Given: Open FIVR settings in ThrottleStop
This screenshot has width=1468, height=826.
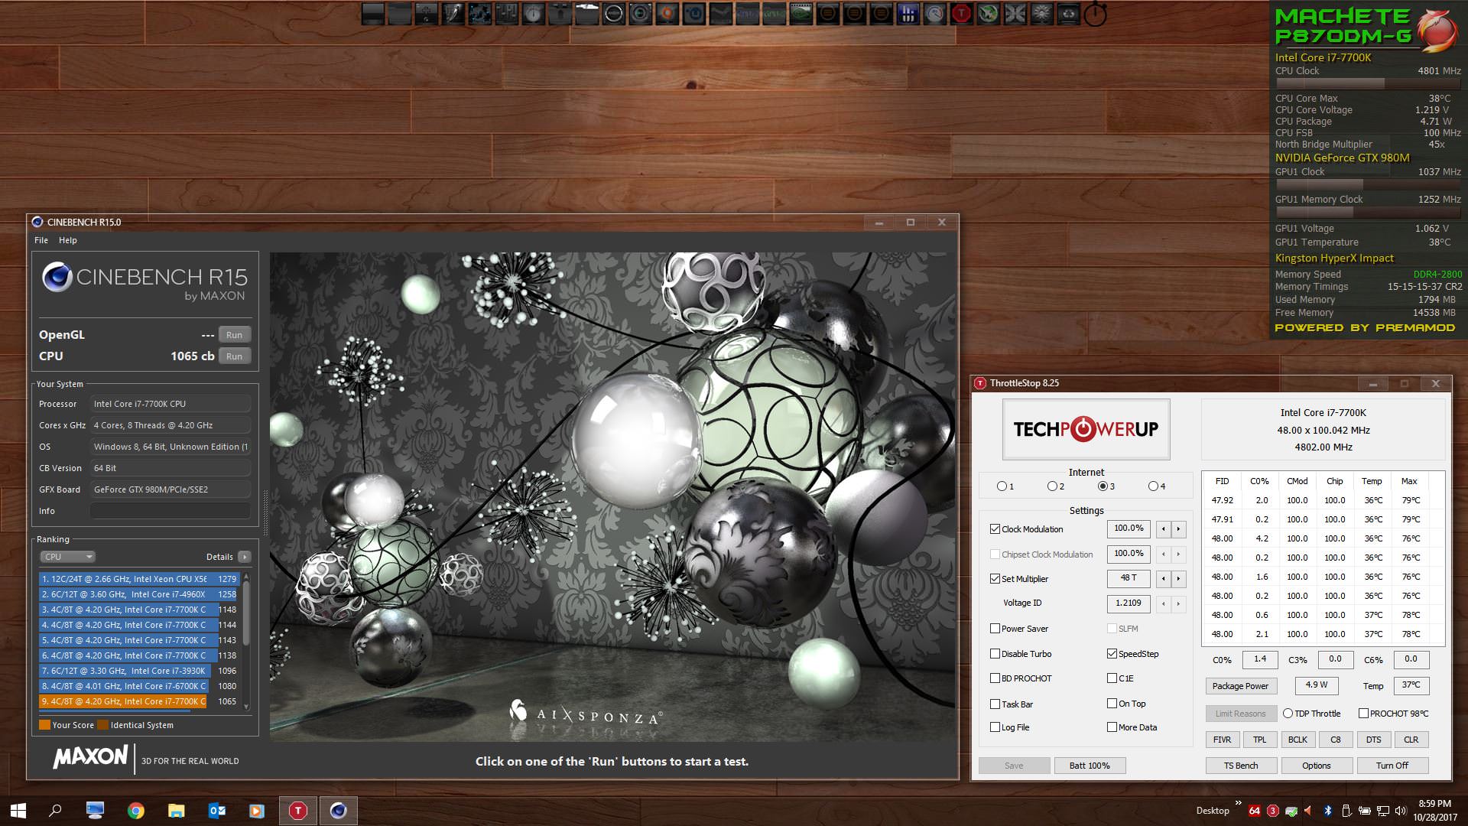Looking at the screenshot, I should pos(1222,740).
